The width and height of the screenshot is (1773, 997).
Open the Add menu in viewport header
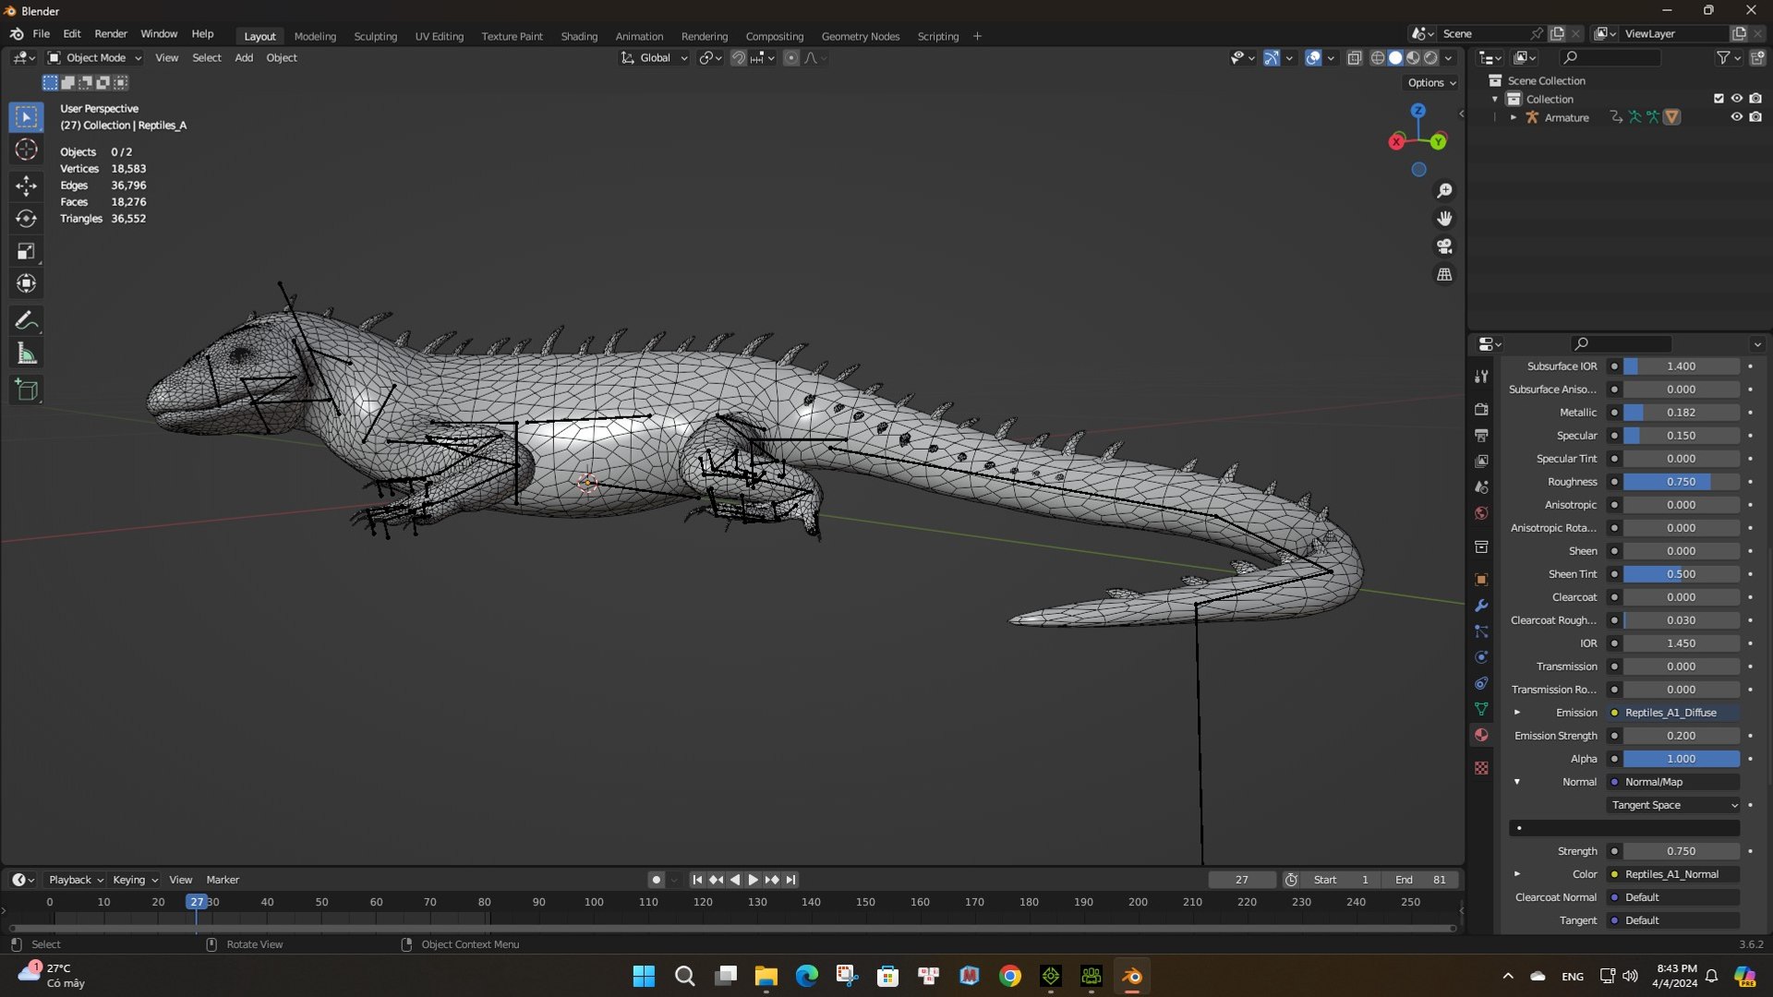(244, 58)
